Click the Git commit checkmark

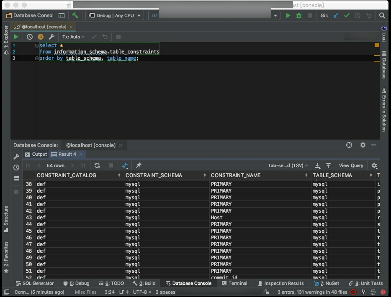[347, 15]
